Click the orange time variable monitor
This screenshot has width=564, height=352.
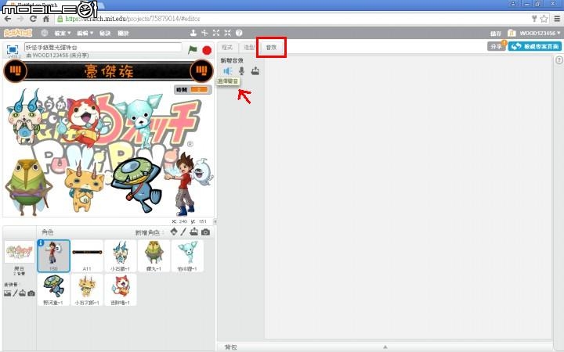(x=193, y=89)
